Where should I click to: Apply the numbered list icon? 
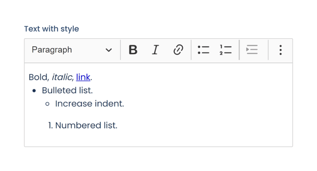click(226, 50)
